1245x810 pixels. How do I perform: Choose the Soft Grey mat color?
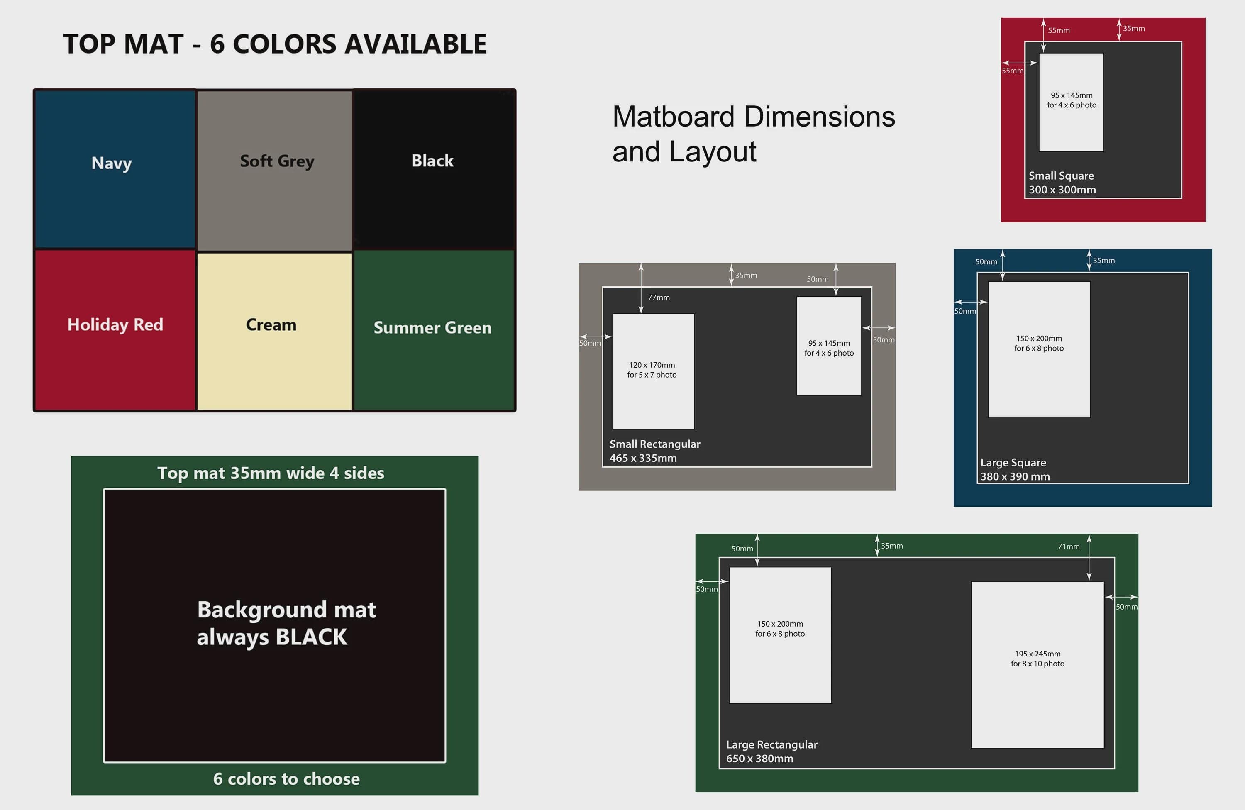(275, 171)
